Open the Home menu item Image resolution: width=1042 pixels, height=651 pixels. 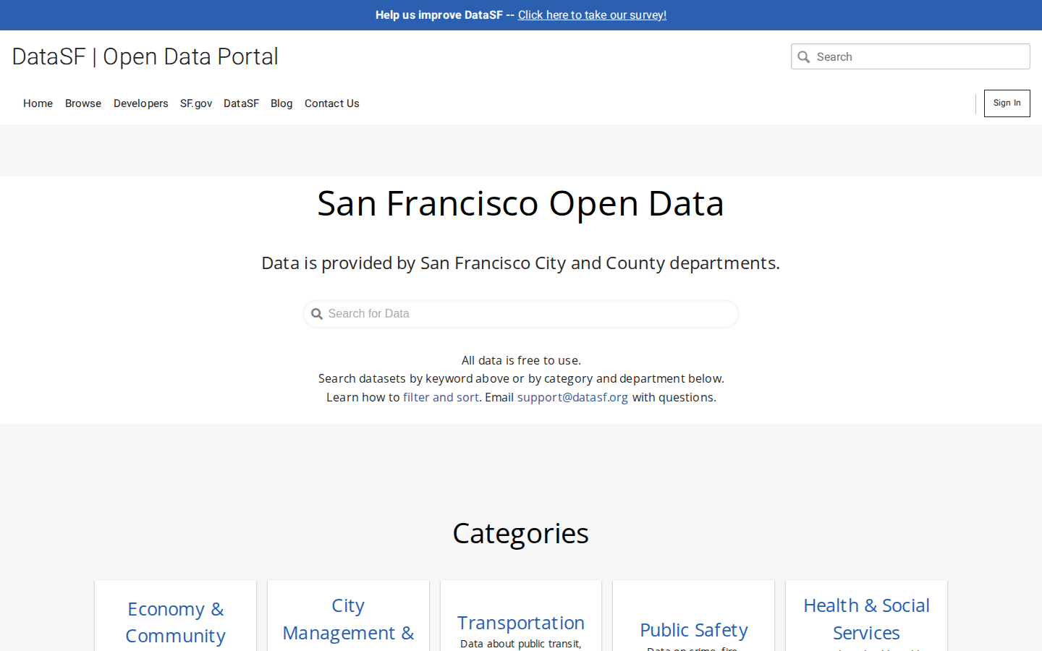pyautogui.click(x=38, y=103)
